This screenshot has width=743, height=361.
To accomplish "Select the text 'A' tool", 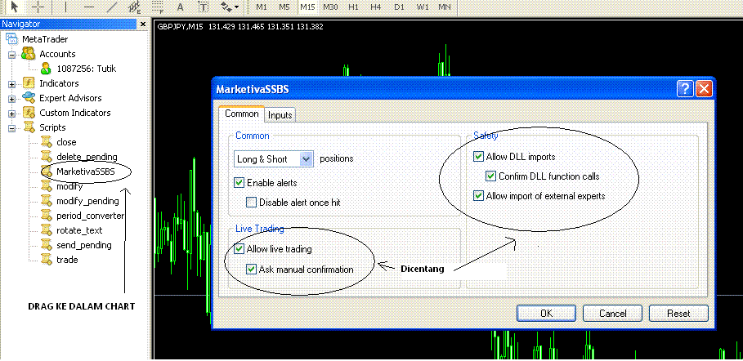I will 181,7.
